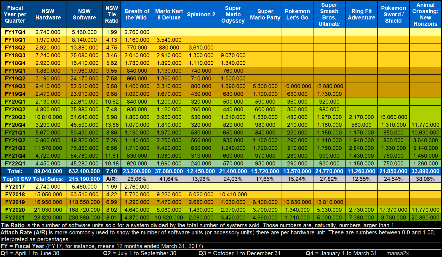Select the FY = Fiscal Year note
The width and height of the screenshot is (442, 257).
pyautogui.click(x=102, y=246)
